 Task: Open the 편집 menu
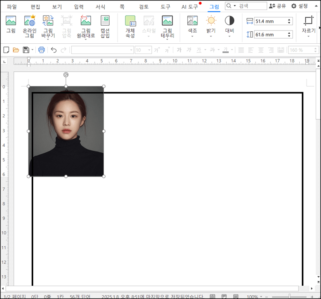coord(35,7)
